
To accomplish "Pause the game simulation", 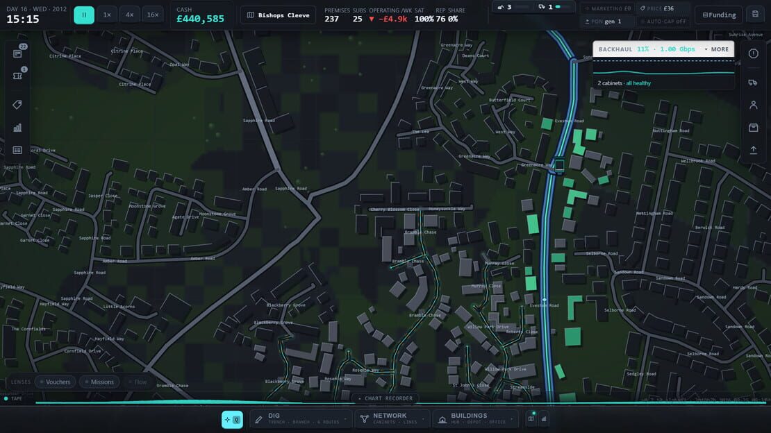I will (84, 15).
